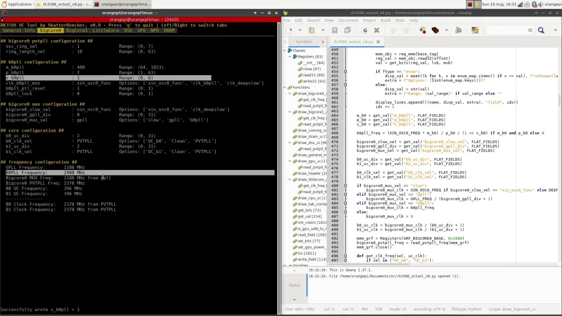Collapse the Functions tree node

point(285,87)
